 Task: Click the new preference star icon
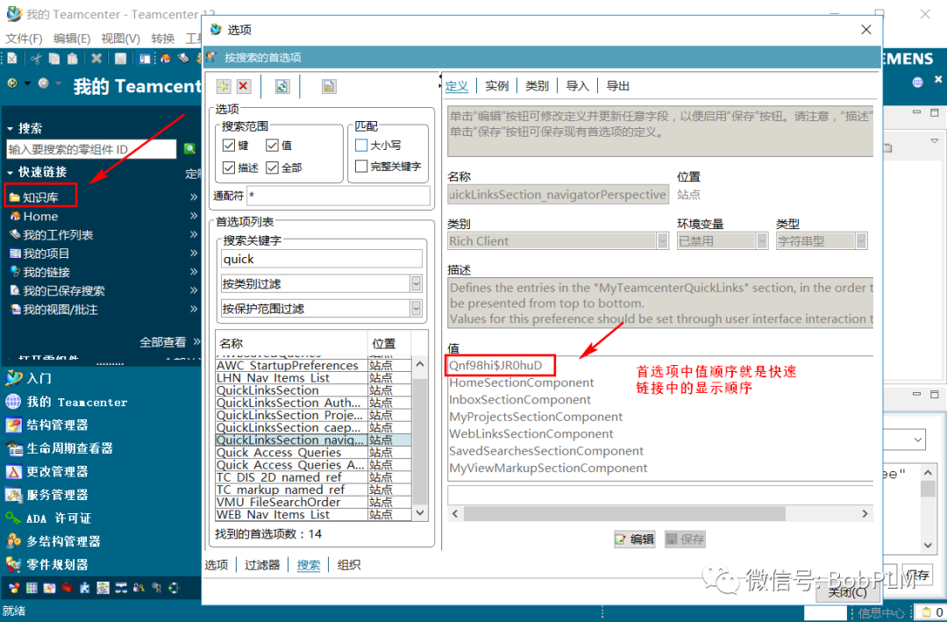pyautogui.click(x=224, y=87)
